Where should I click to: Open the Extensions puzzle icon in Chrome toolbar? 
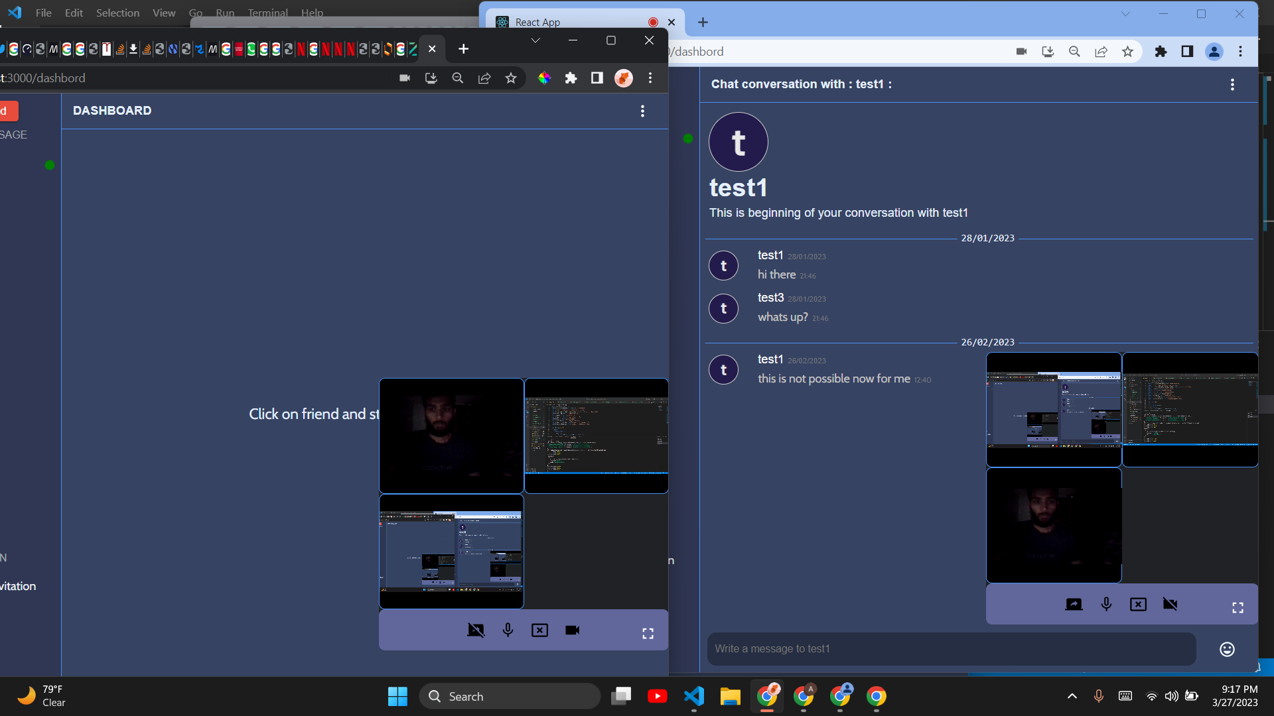point(1161,51)
